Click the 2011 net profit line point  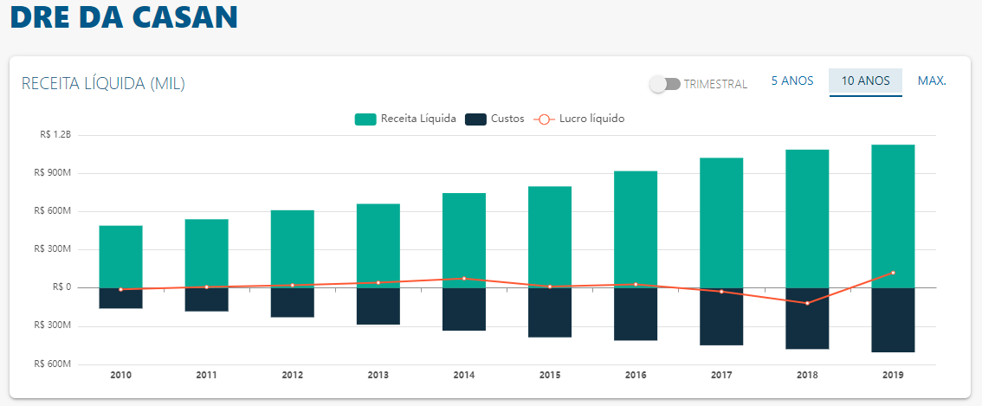pos(207,287)
